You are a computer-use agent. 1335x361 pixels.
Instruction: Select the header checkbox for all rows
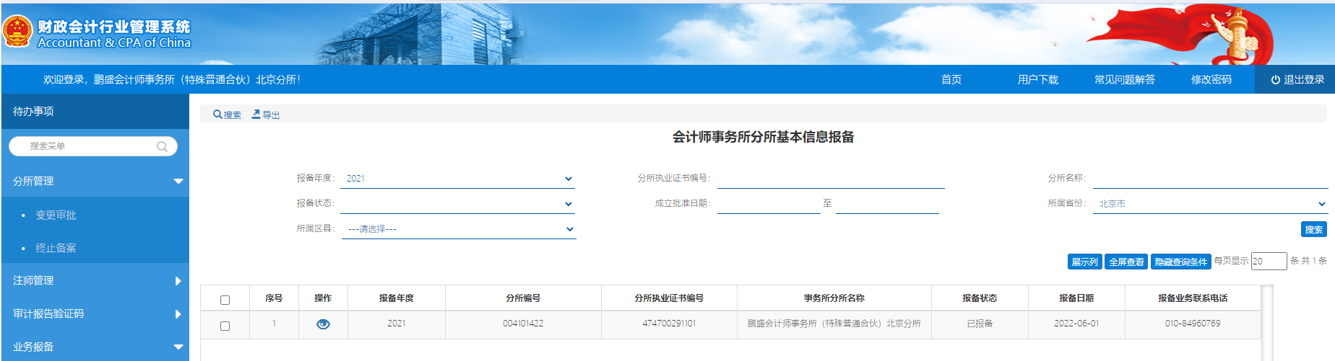point(225,300)
